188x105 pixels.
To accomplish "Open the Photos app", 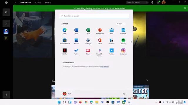I will (x=76, y=41).
